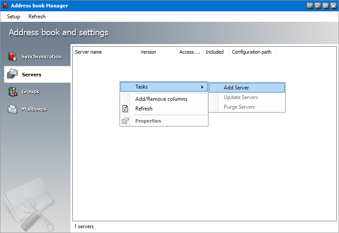
Task: Open the Refresh menu in menu bar
Action: pyautogui.click(x=37, y=17)
